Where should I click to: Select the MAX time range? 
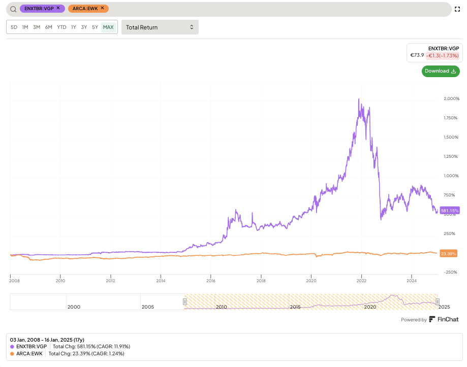(x=108, y=27)
